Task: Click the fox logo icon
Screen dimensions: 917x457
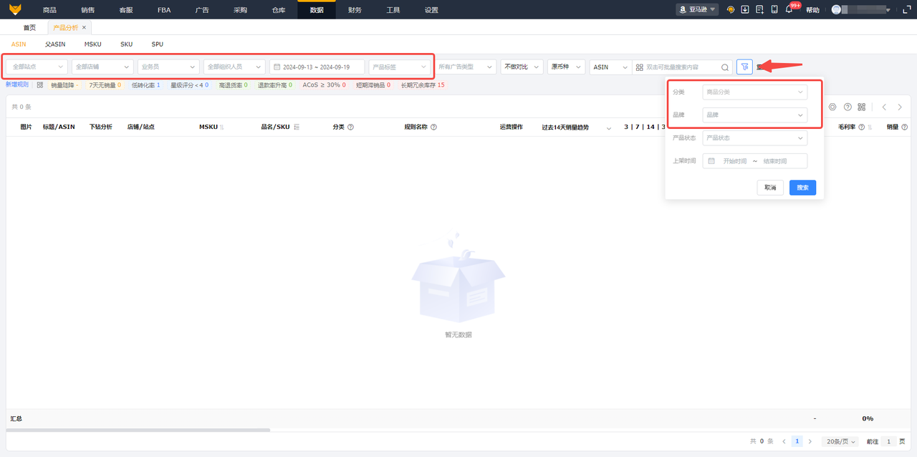Action: pyautogui.click(x=14, y=9)
